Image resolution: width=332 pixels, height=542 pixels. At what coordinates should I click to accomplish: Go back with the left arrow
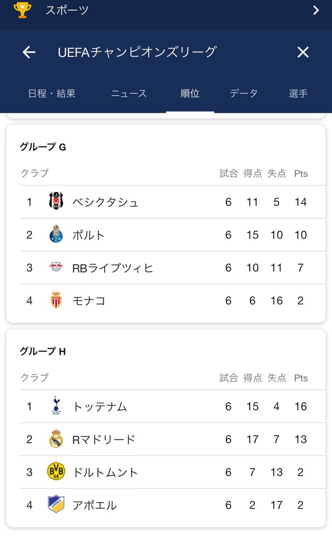click(x=29, y=52)
